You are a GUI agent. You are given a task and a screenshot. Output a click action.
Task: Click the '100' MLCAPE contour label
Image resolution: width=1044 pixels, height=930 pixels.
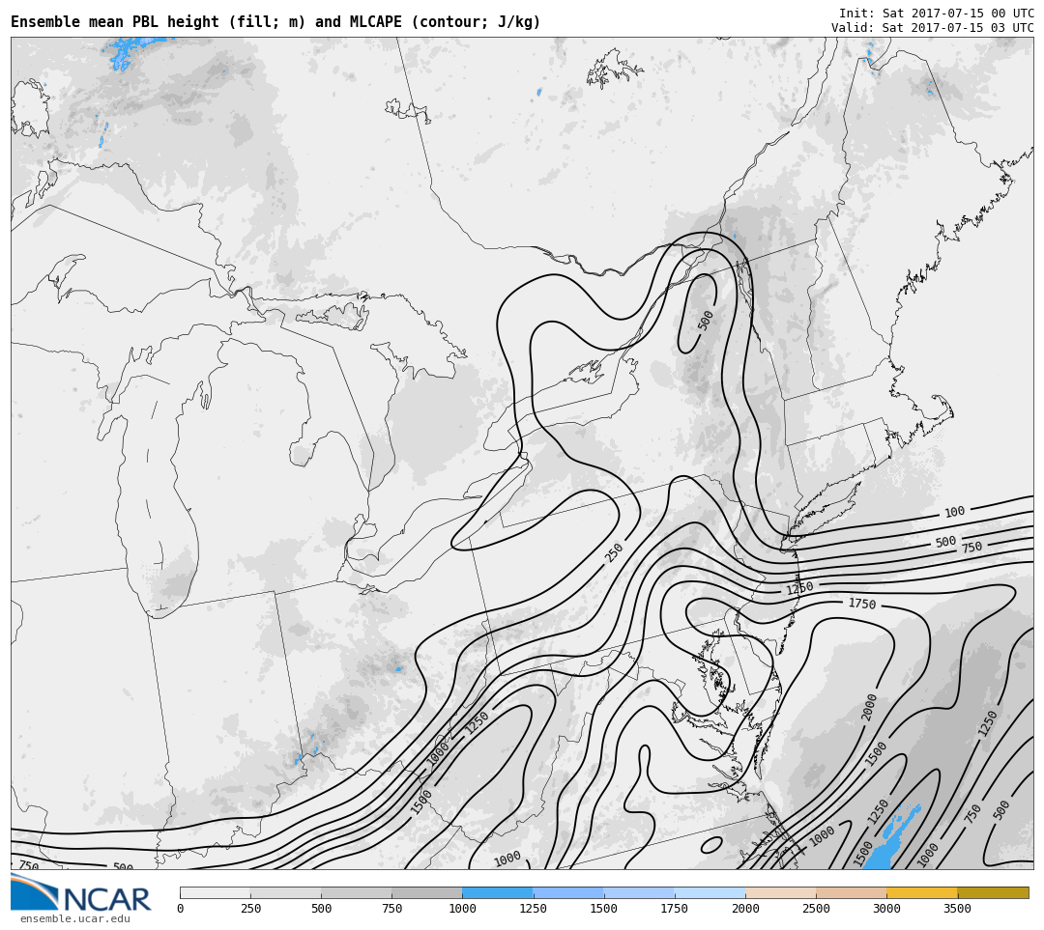click(954, 512)
